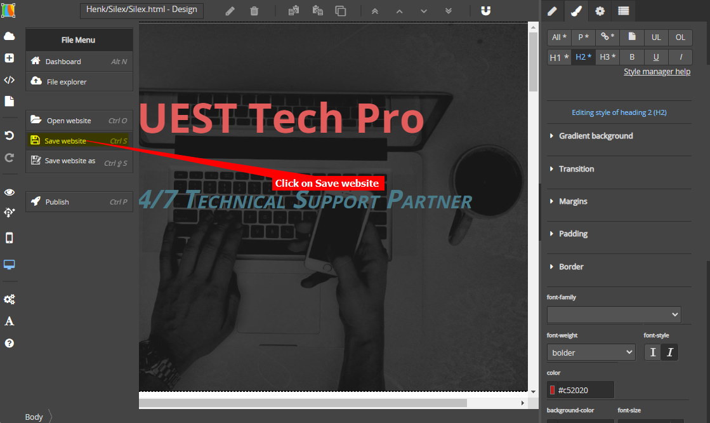Select the H1 * heading style button

coord(559,57)
